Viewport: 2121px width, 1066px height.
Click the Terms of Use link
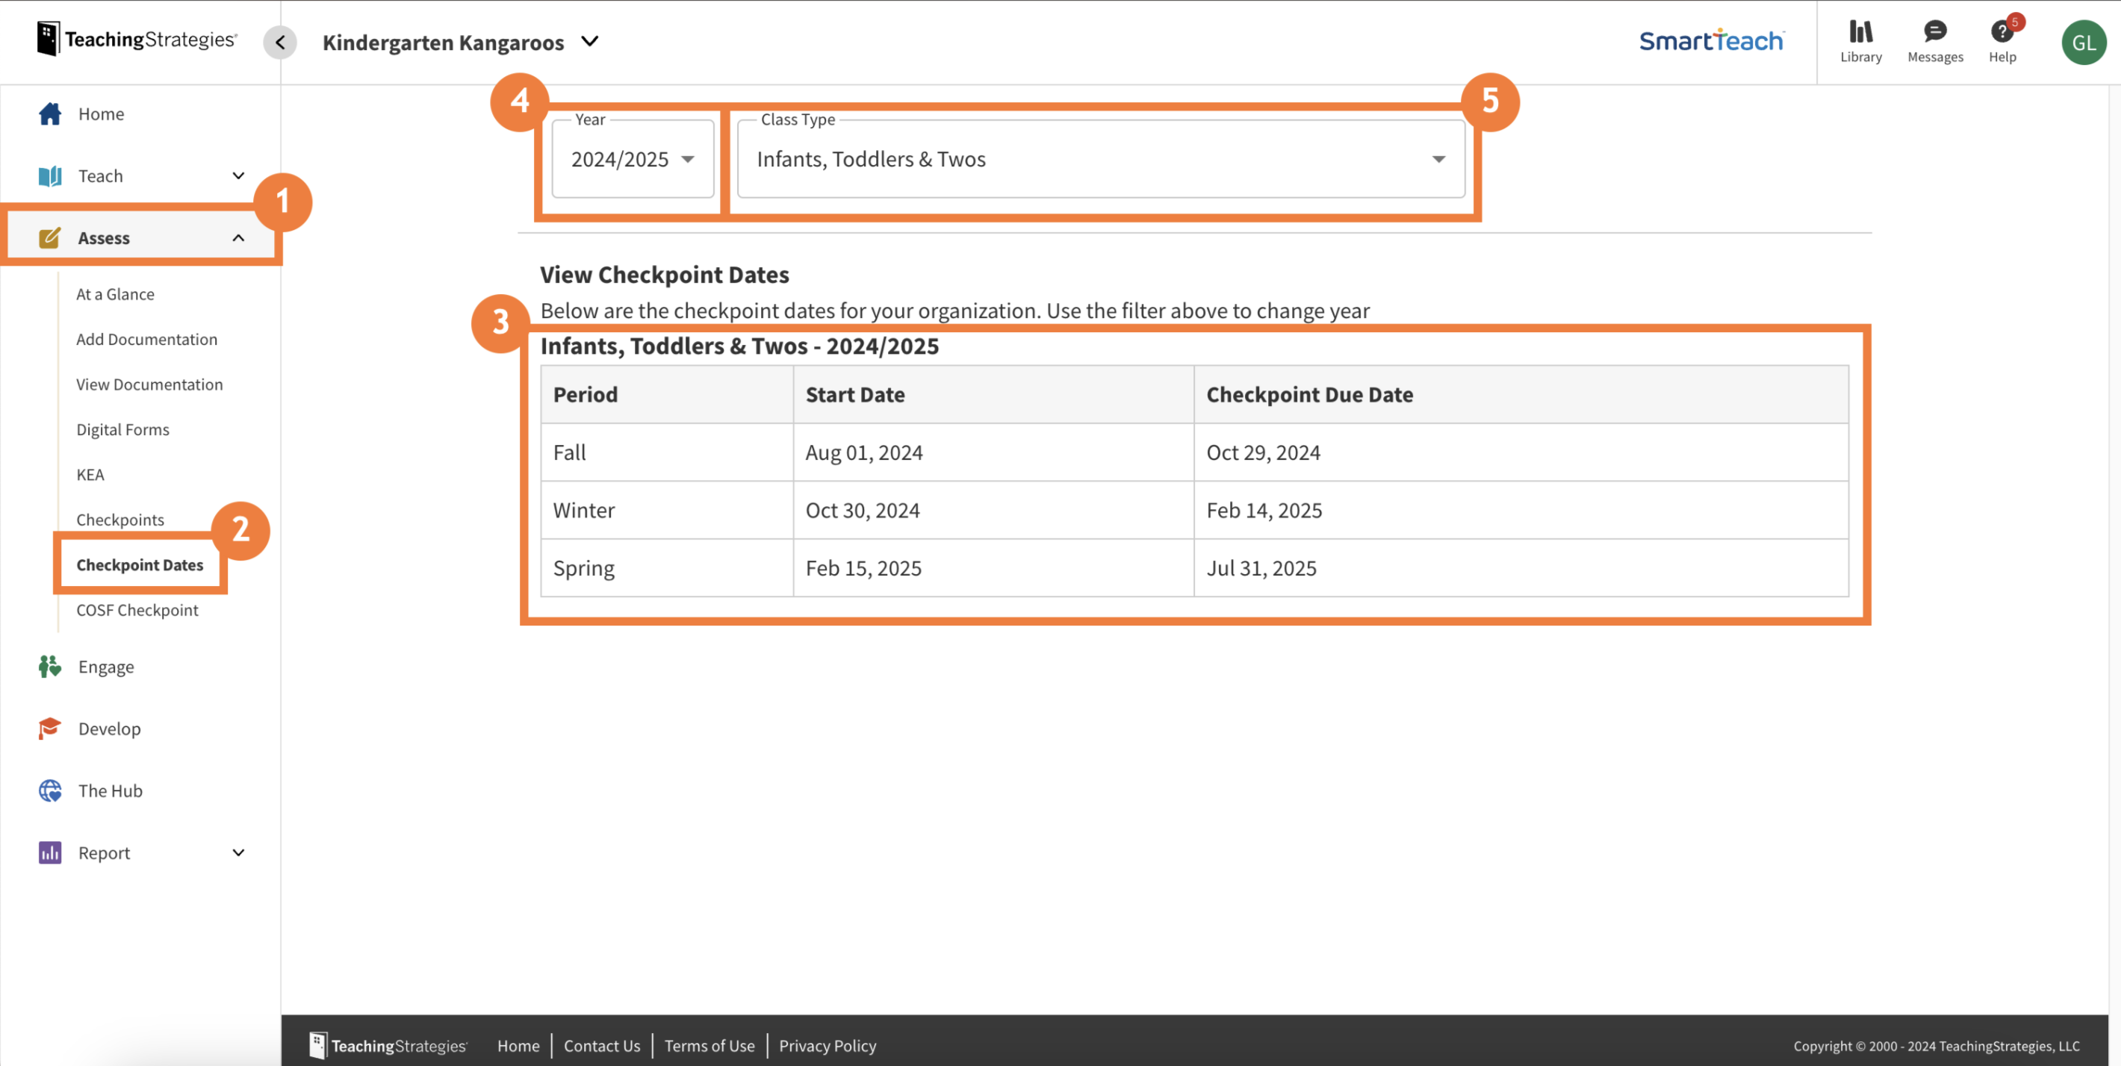point(709,1045)
